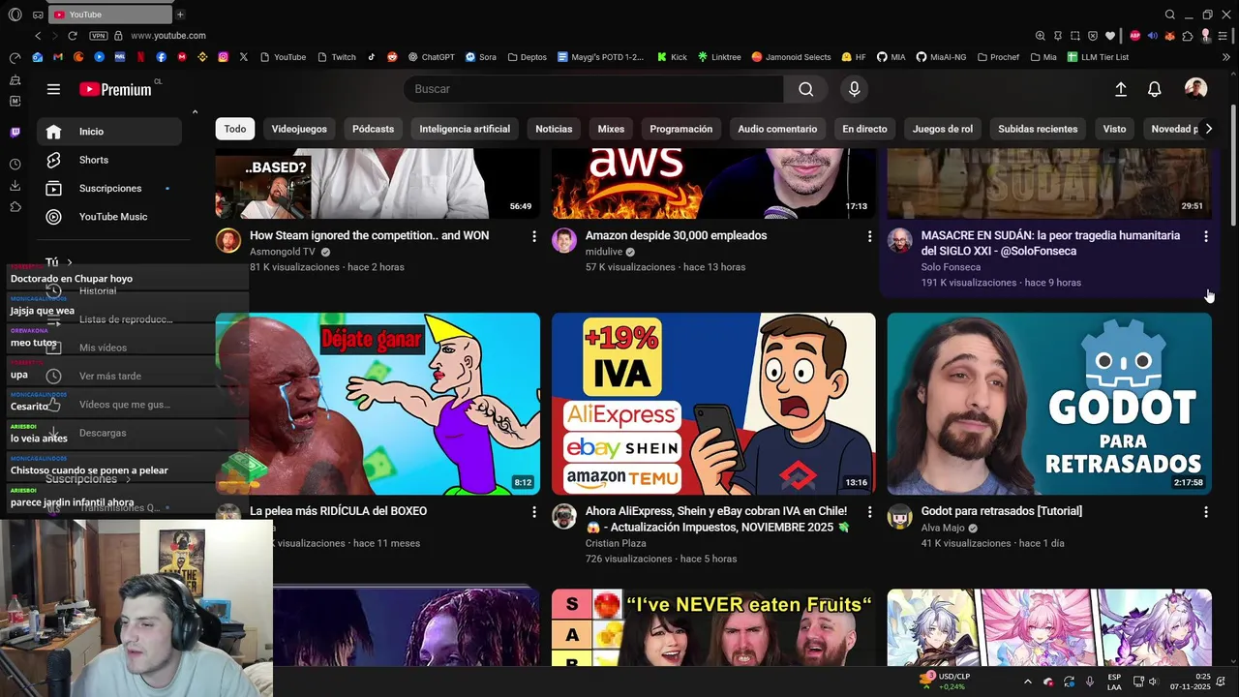
Task: Select the Noticias chip
Action: (x=554, y=129)
